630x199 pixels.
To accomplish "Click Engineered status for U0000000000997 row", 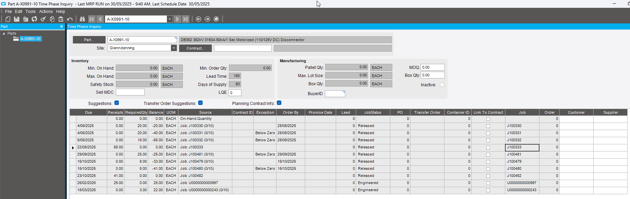I will tap(373, 183).
